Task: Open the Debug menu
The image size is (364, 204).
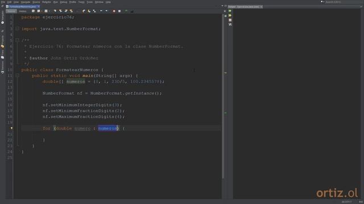Action: click(63, 2)
